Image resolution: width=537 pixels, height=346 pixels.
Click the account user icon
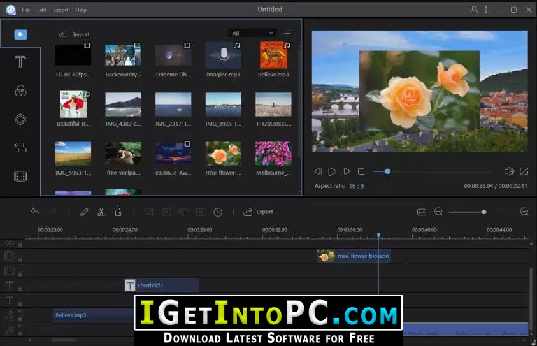pos(474,10)
